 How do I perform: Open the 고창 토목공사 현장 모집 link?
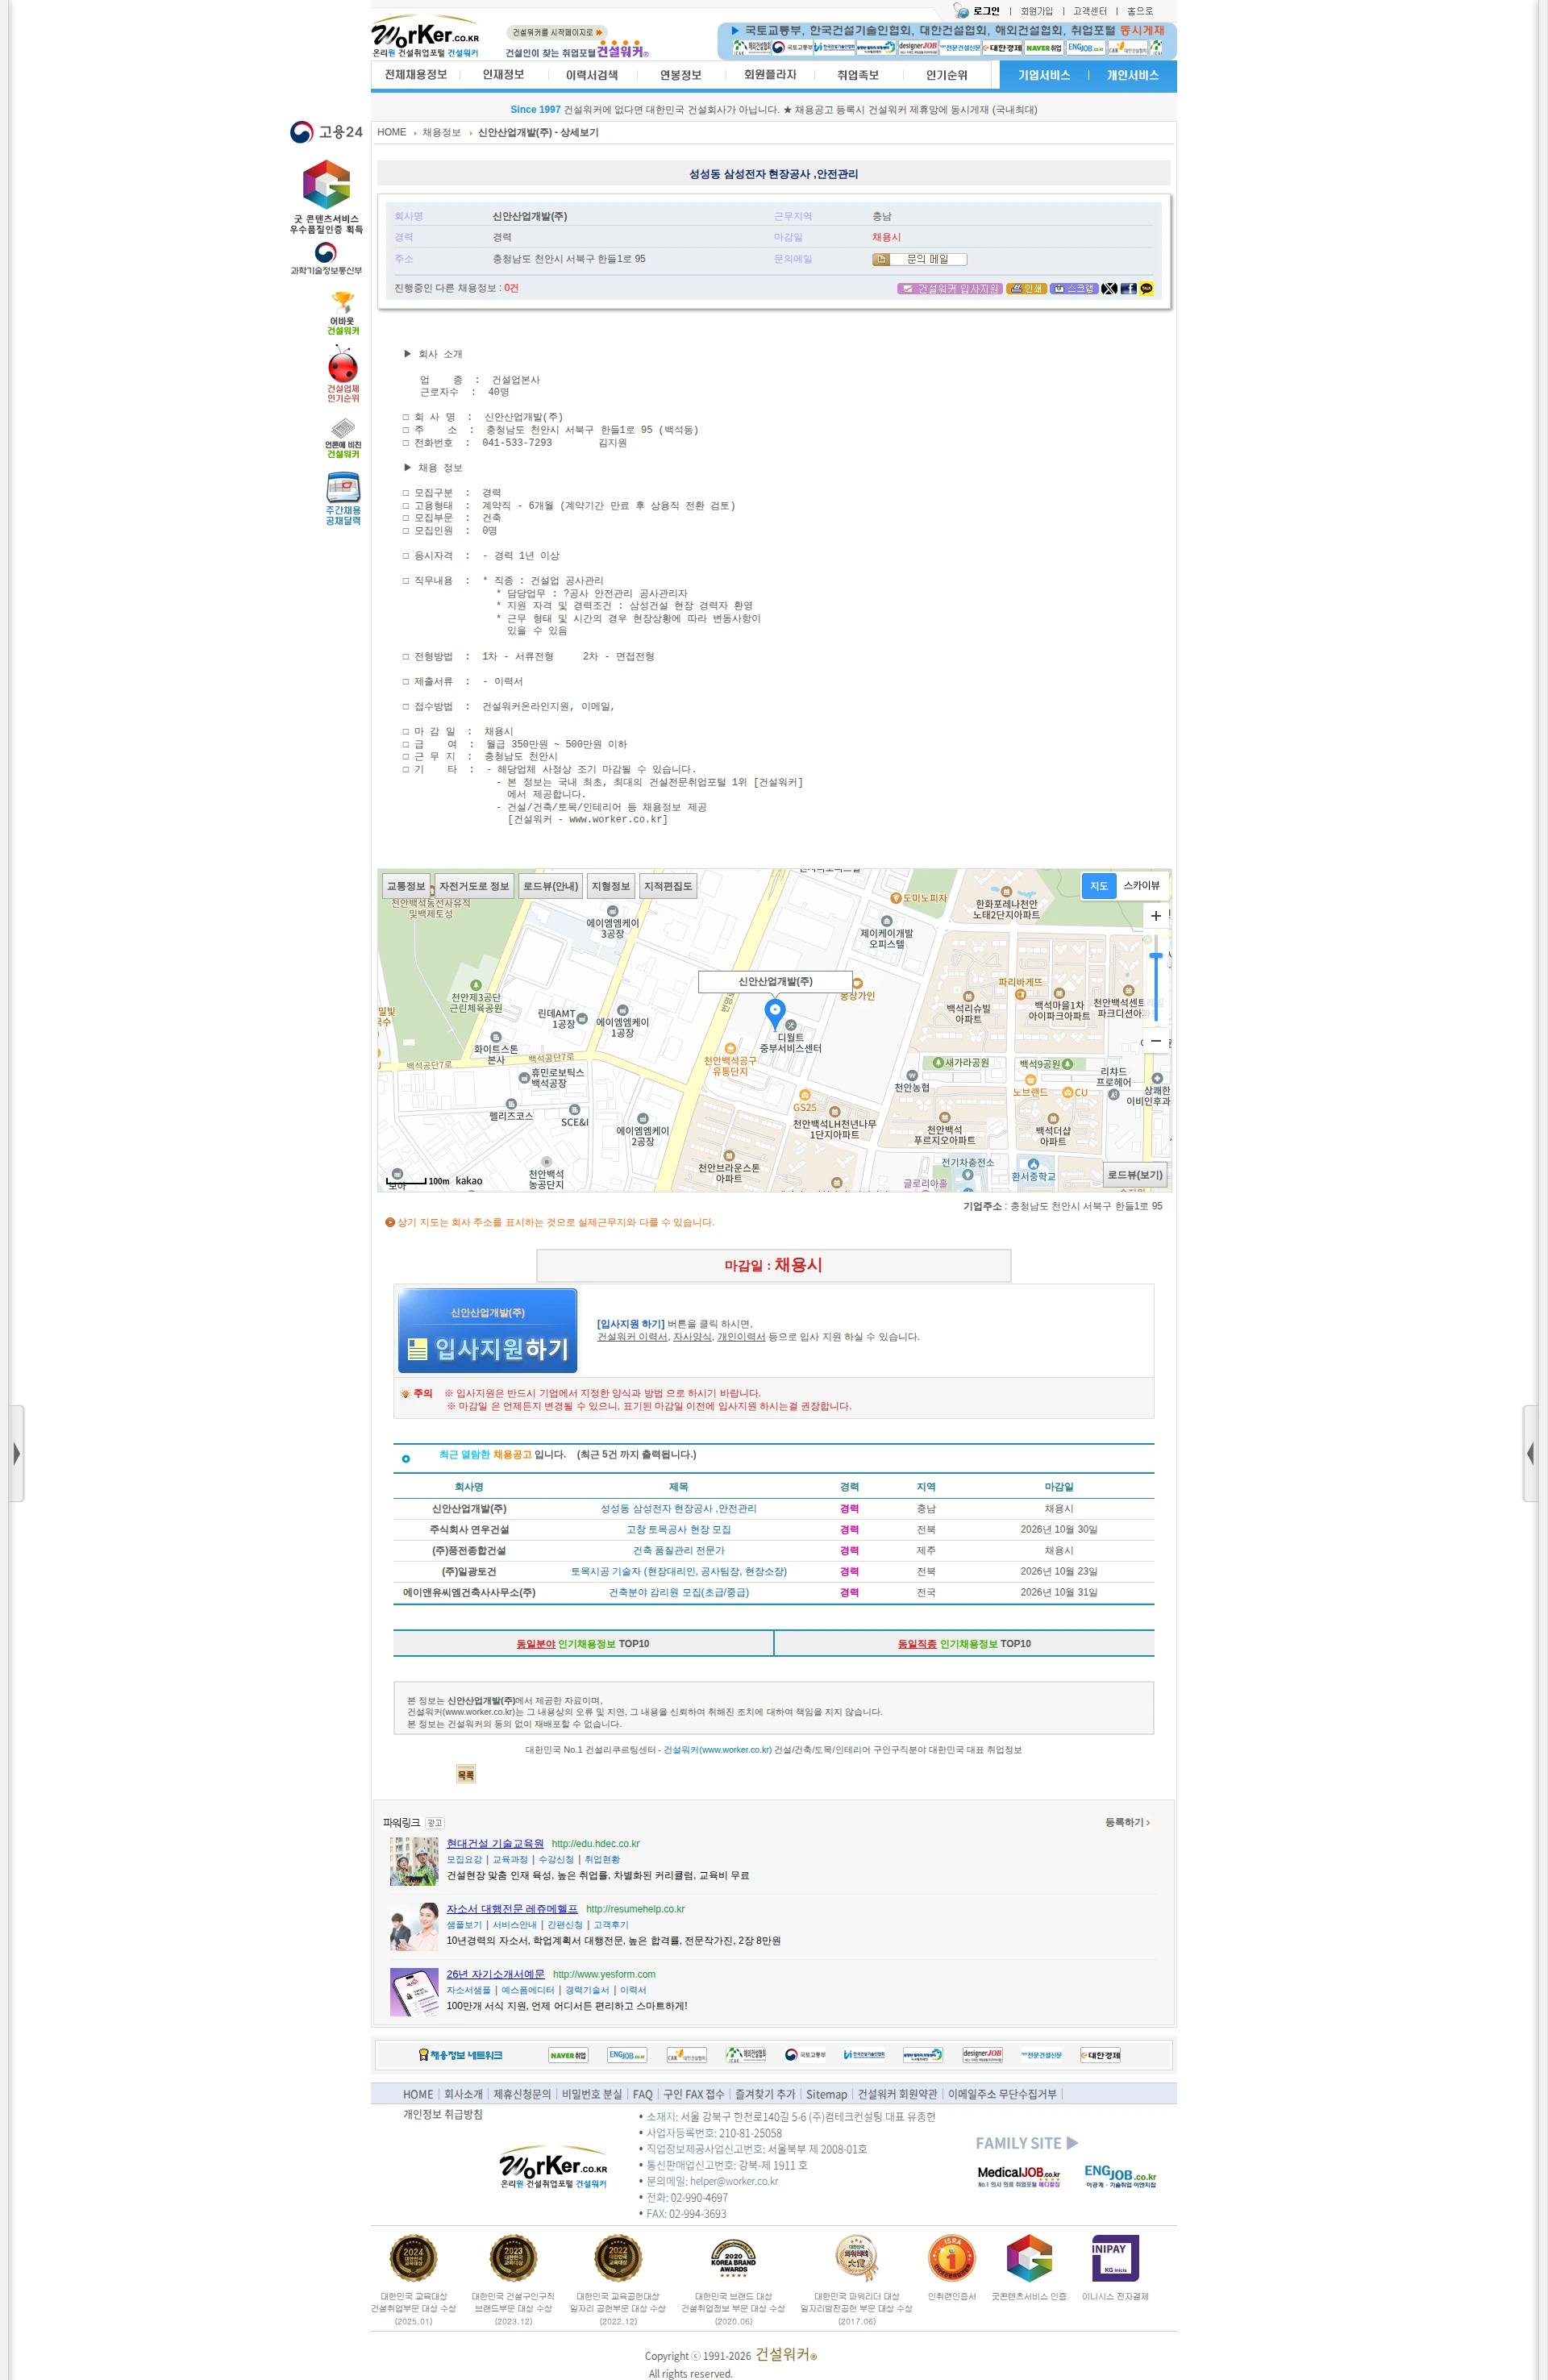[x=678, y=1529]
